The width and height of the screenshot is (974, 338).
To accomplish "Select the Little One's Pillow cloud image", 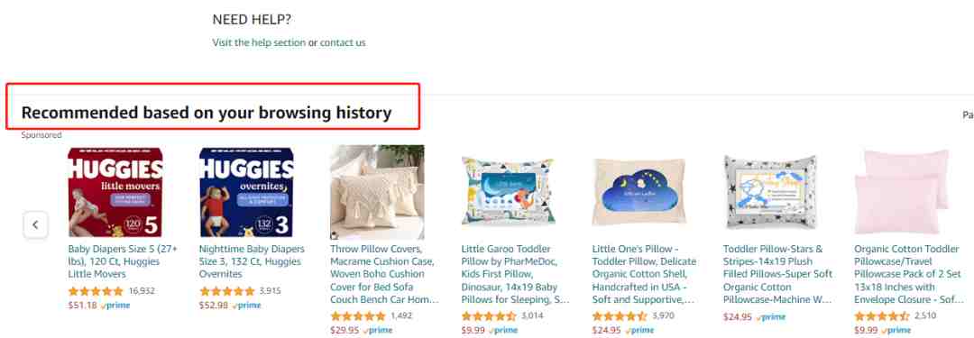I will (x=639, y=191).
